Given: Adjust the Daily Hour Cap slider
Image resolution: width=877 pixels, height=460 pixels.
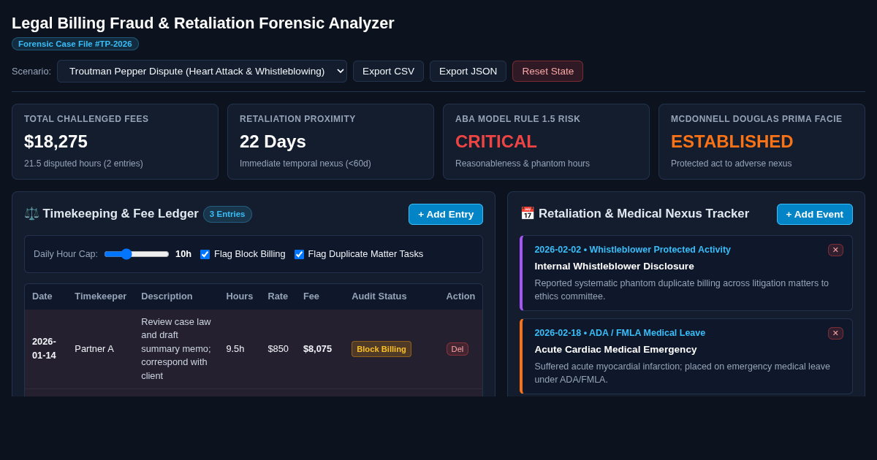Looking at the screenshot, I should [137, 254].
